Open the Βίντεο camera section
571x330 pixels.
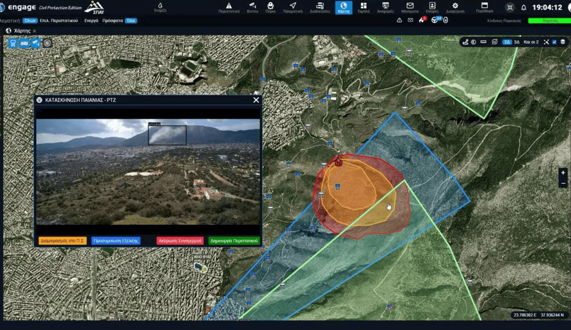(252, 7)
